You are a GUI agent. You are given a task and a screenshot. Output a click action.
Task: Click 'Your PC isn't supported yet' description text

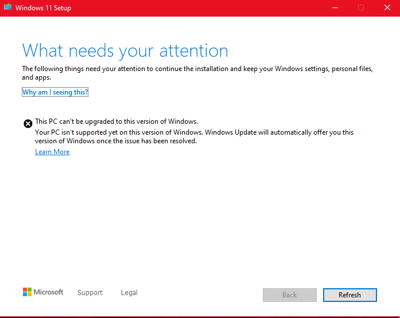(194, 136)
